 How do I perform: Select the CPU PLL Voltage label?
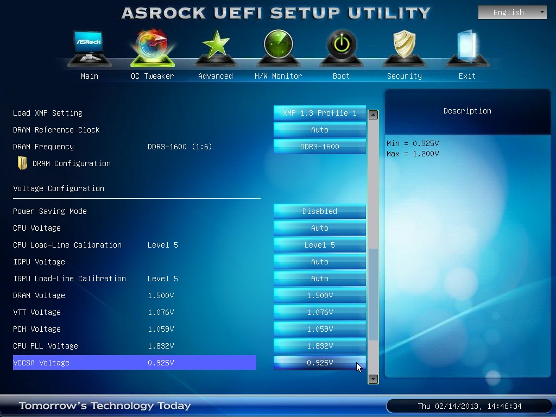tap(46, 346)
